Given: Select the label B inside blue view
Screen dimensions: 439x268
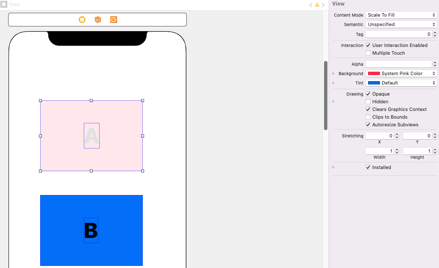Looking at the screenshot, I should click(x=91, y=230).
